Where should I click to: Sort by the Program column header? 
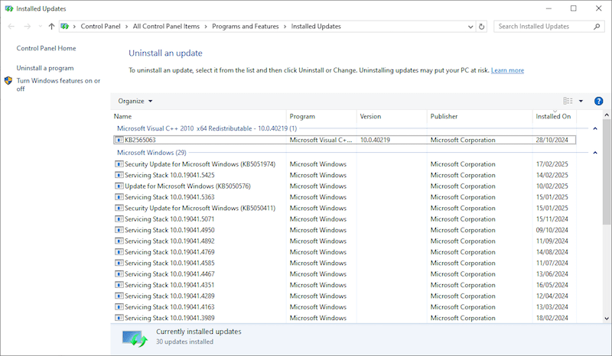click(x=321, y=116)
